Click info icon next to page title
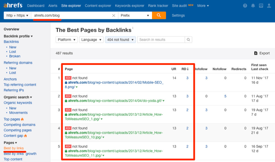 [x=133, y=28]
